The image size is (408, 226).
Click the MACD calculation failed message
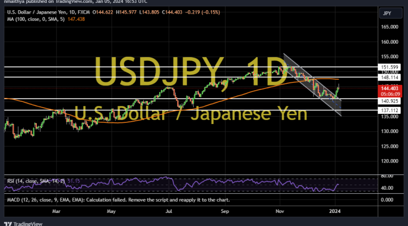[118, 200]
